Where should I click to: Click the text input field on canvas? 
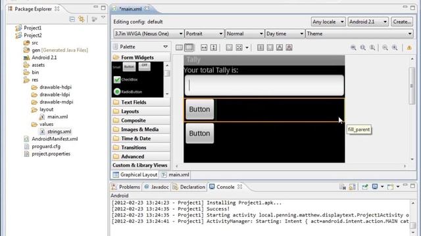pos(264,85)
